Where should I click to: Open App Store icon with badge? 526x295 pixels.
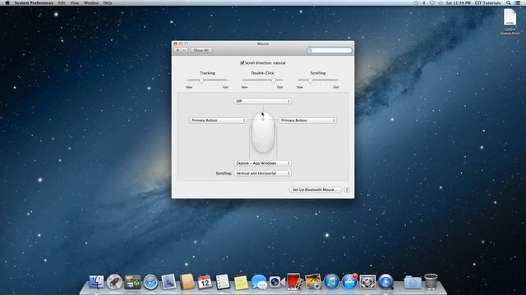point(349,282)
